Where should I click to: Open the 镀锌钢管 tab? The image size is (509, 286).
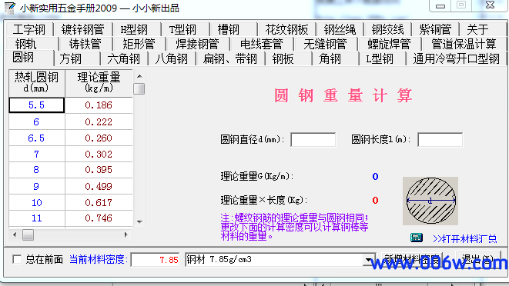(x=82, y=29)
